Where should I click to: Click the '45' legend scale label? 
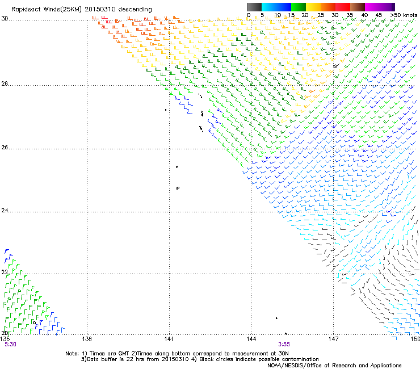coord(379,15)
